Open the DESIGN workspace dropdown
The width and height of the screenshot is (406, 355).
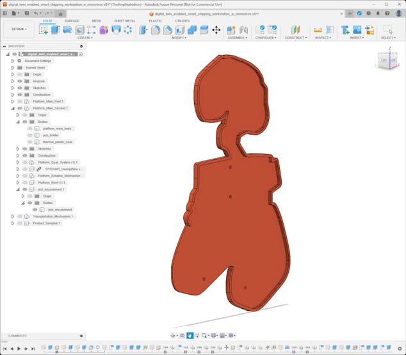point(19,29)
